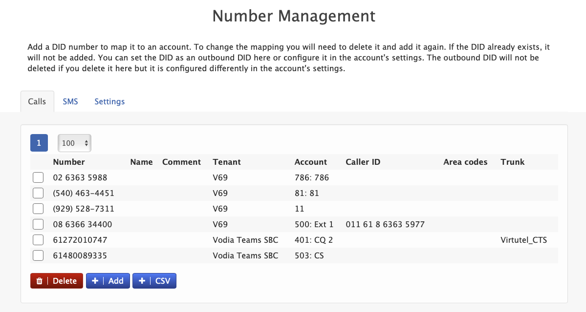Check the row for 08 6366 34400
Viewport: 586px width, 312px height.
[x=38, y=224]
